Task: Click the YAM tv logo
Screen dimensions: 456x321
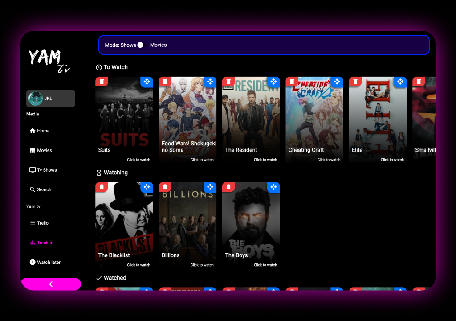Action: pyautogui.click(x=49, y=61)
